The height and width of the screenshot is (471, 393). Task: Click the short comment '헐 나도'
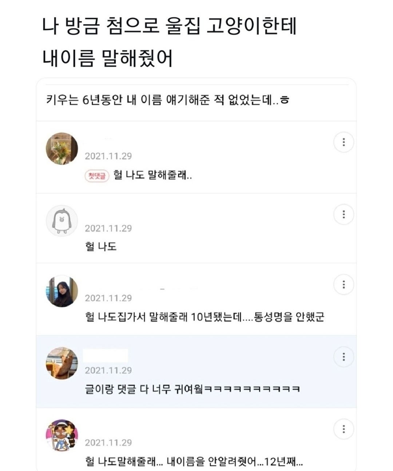[x=101, y=247]
